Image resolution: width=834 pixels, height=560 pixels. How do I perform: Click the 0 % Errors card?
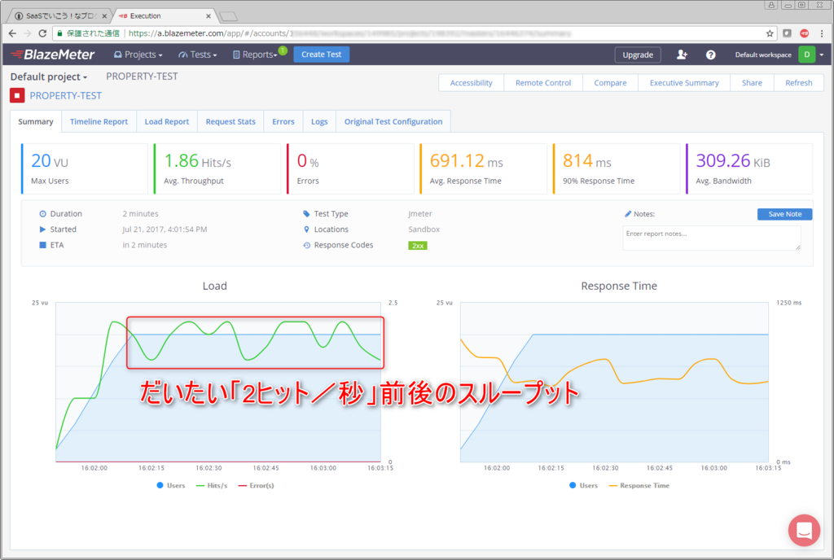pos(350,168)
